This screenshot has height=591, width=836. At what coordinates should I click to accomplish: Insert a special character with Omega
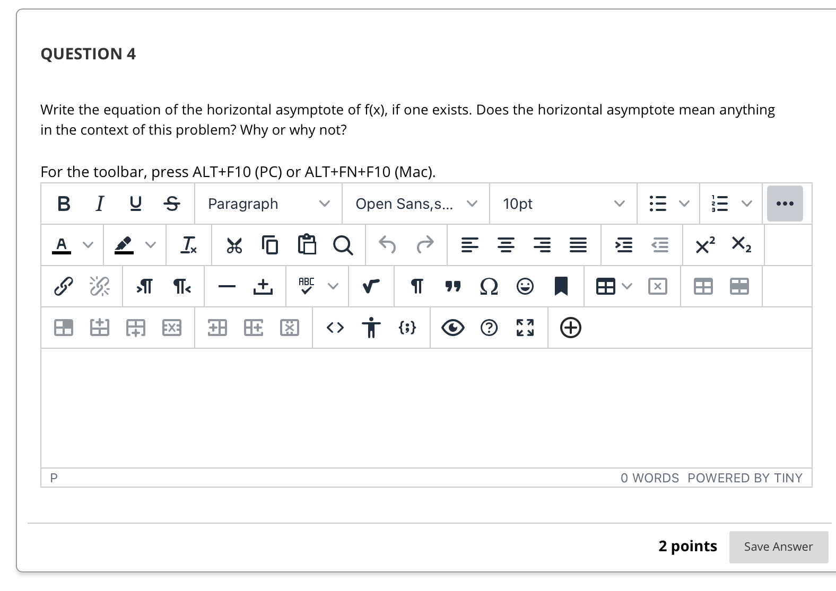489,286
